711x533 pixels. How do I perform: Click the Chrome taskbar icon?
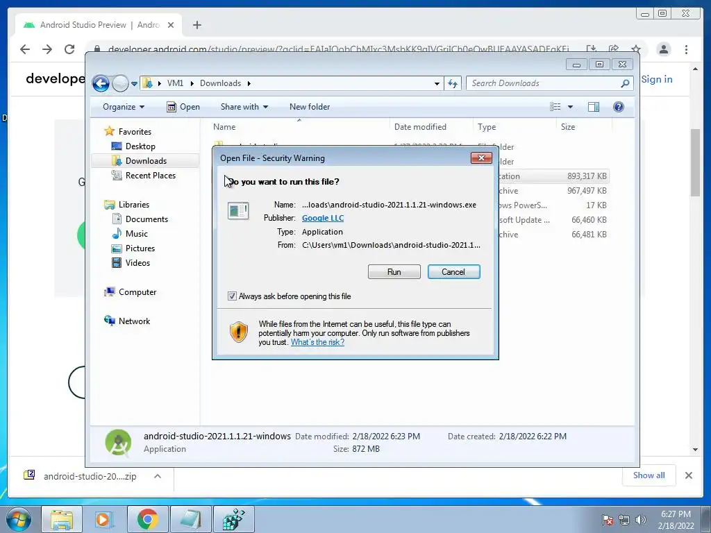pyautogui.click(x=147, y=519)
